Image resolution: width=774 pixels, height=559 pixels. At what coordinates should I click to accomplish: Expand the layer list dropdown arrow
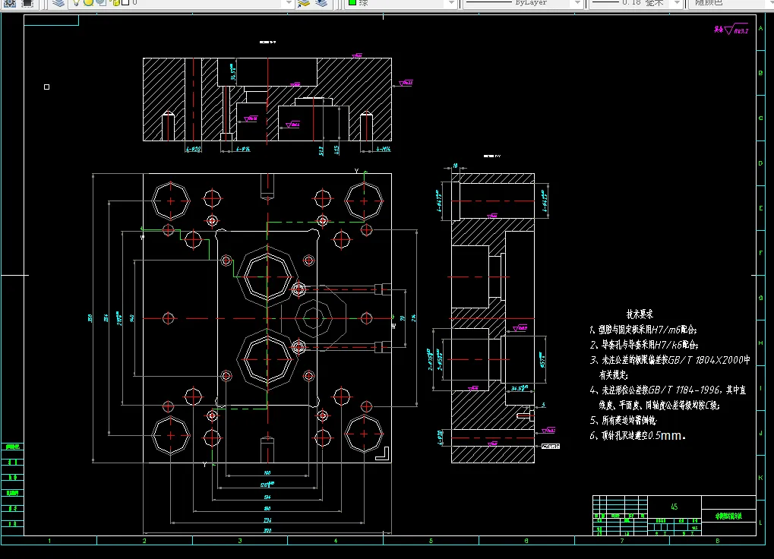(289, 3)
